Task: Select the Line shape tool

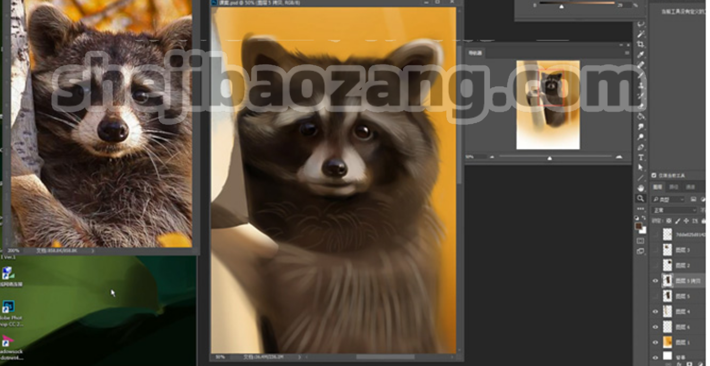Action: (x=641, y=177)
